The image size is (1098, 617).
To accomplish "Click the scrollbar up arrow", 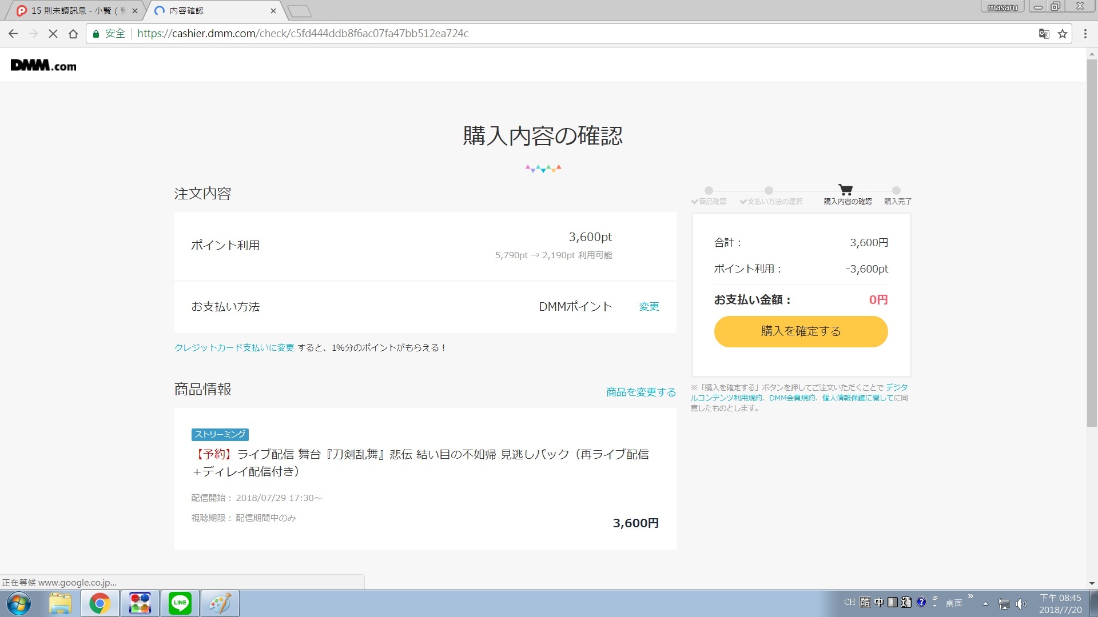I will click(1092, 54).
